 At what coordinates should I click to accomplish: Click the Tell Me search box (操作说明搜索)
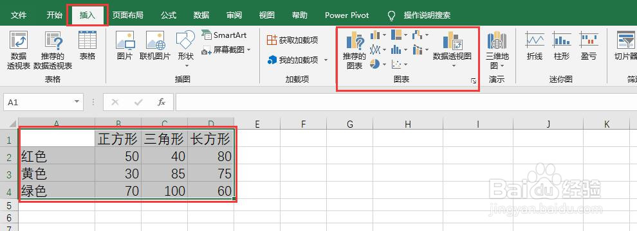coord(427,15)
